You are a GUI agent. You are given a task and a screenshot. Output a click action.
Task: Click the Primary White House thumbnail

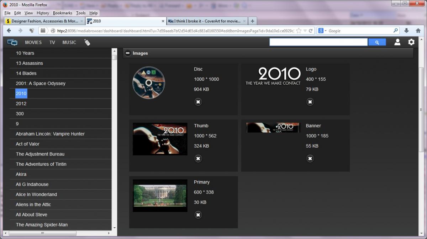160,196
